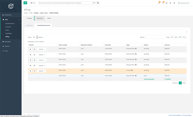The image size is (193, 117).
Task: Open the BlueDot Demo user menu
Action: (184, 3)
